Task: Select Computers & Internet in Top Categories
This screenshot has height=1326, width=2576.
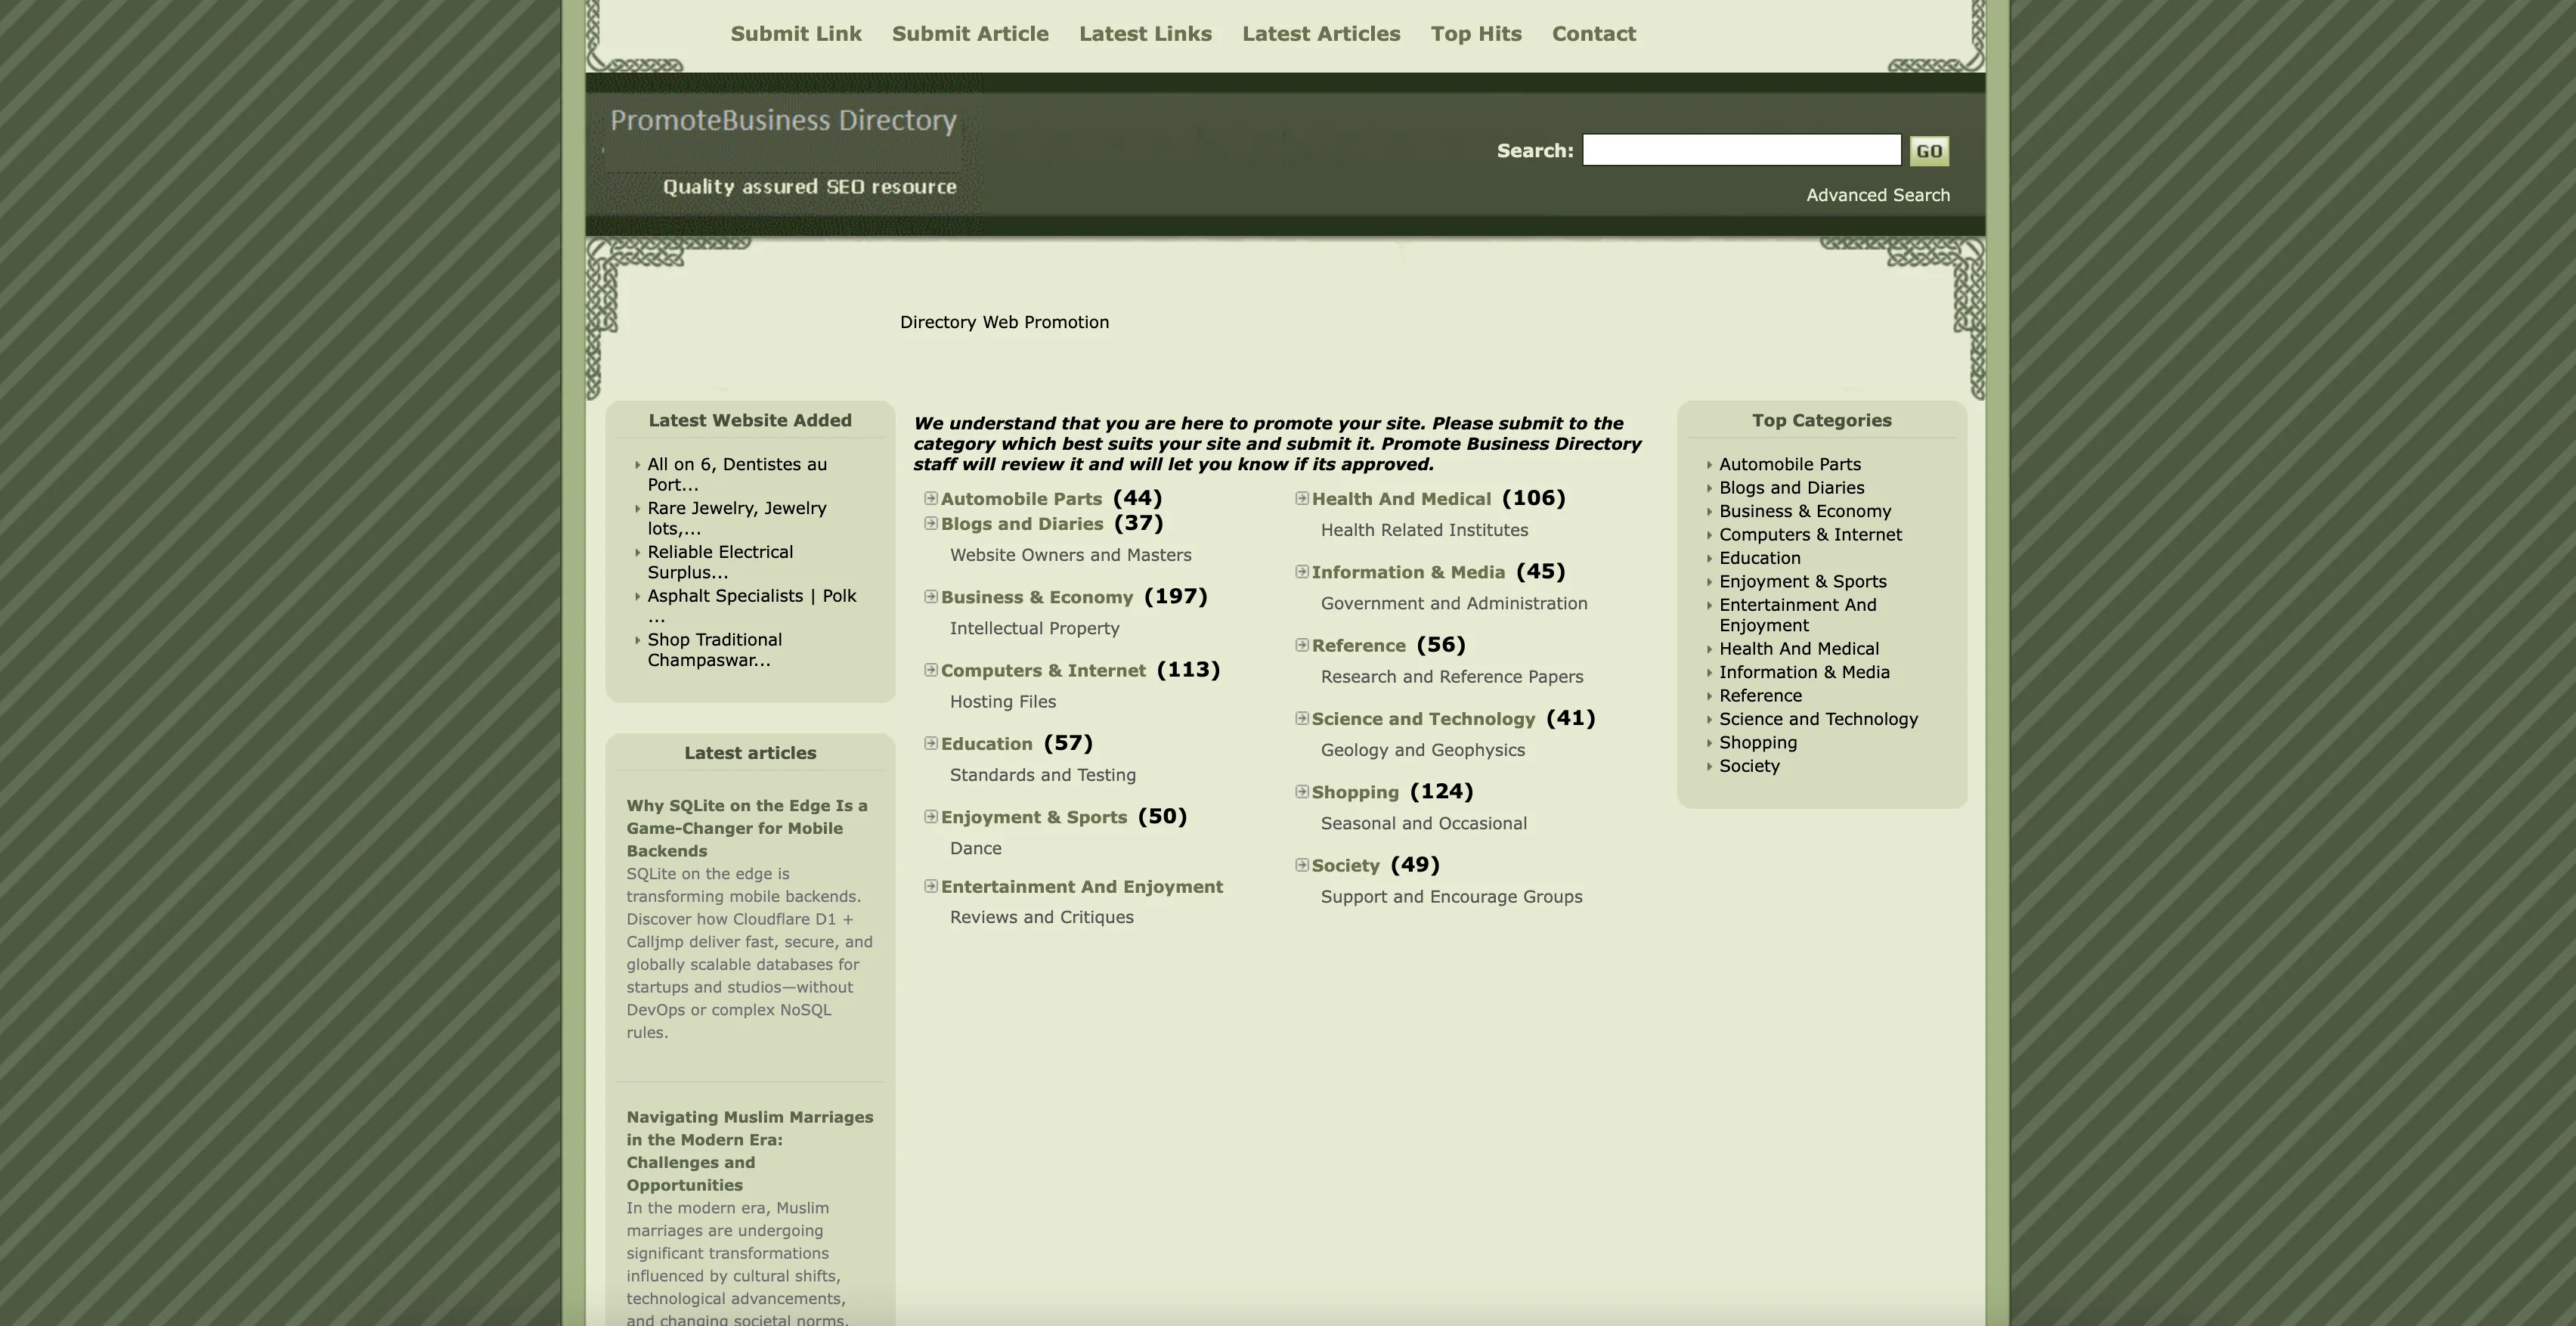Action: tap(1810, 535)
